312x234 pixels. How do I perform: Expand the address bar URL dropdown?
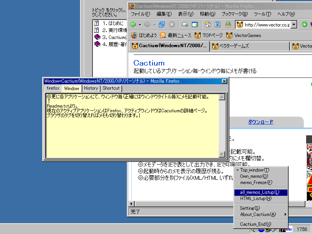click(x=294, y=25)
